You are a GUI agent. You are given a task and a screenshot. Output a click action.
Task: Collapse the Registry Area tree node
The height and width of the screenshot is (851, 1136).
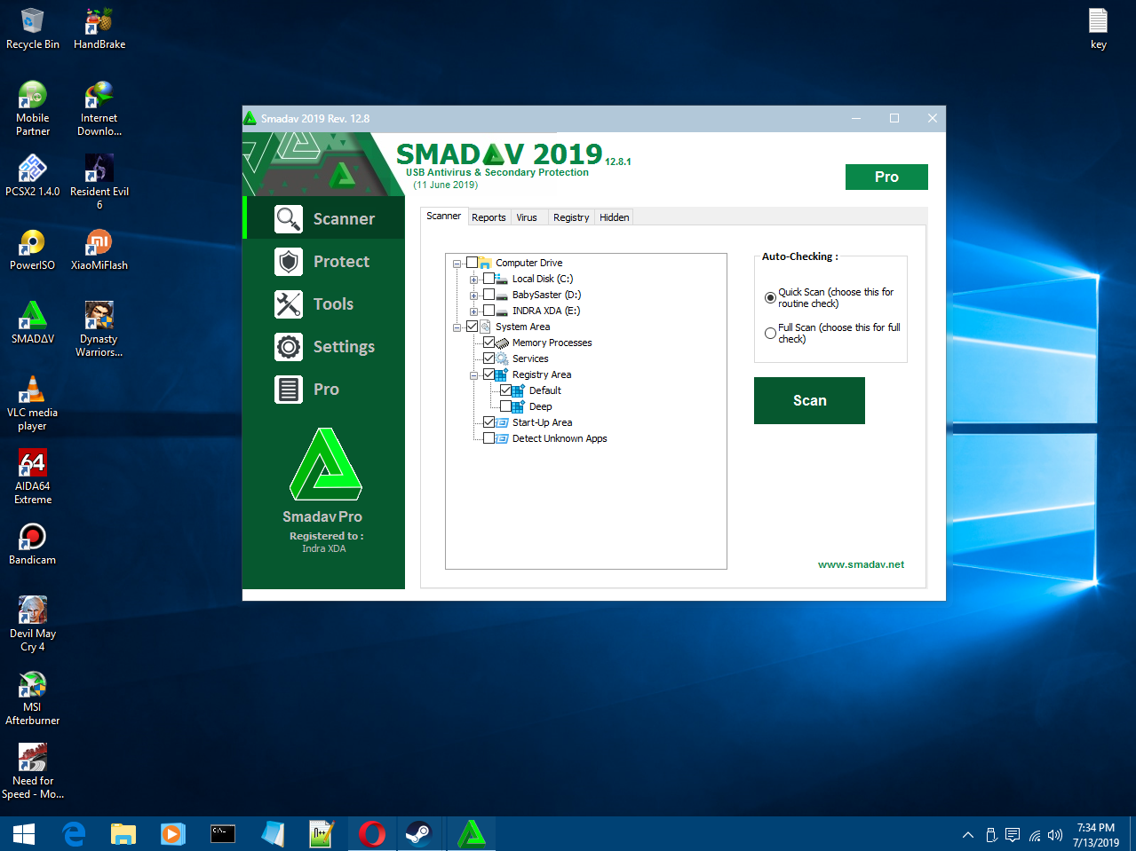point(473,375)
